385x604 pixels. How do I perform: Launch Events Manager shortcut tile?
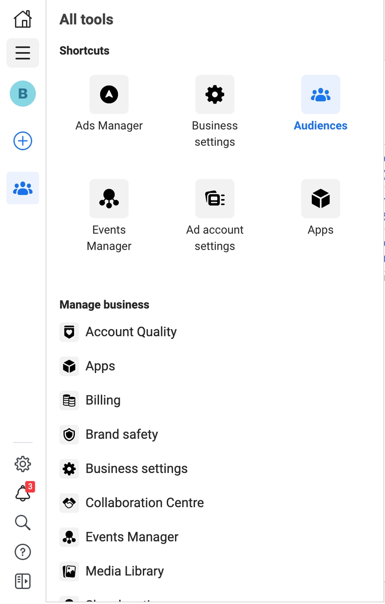(109, 199)
